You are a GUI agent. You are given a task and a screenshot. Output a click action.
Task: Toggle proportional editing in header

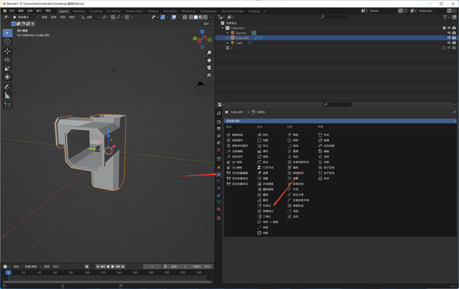point(127,17)
